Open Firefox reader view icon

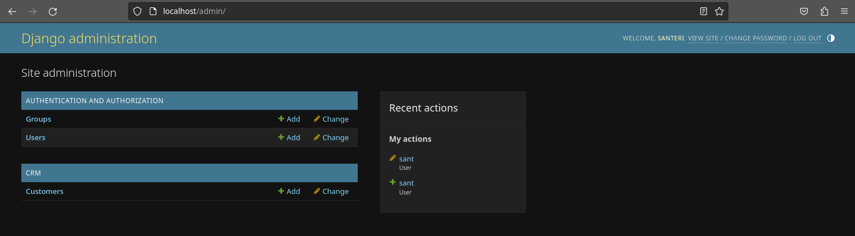click(x=704, y=11)
